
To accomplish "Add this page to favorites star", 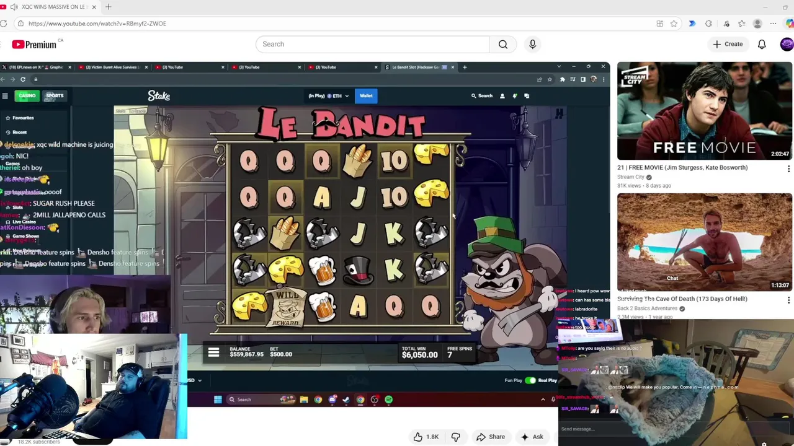I will tap(674, 24).
